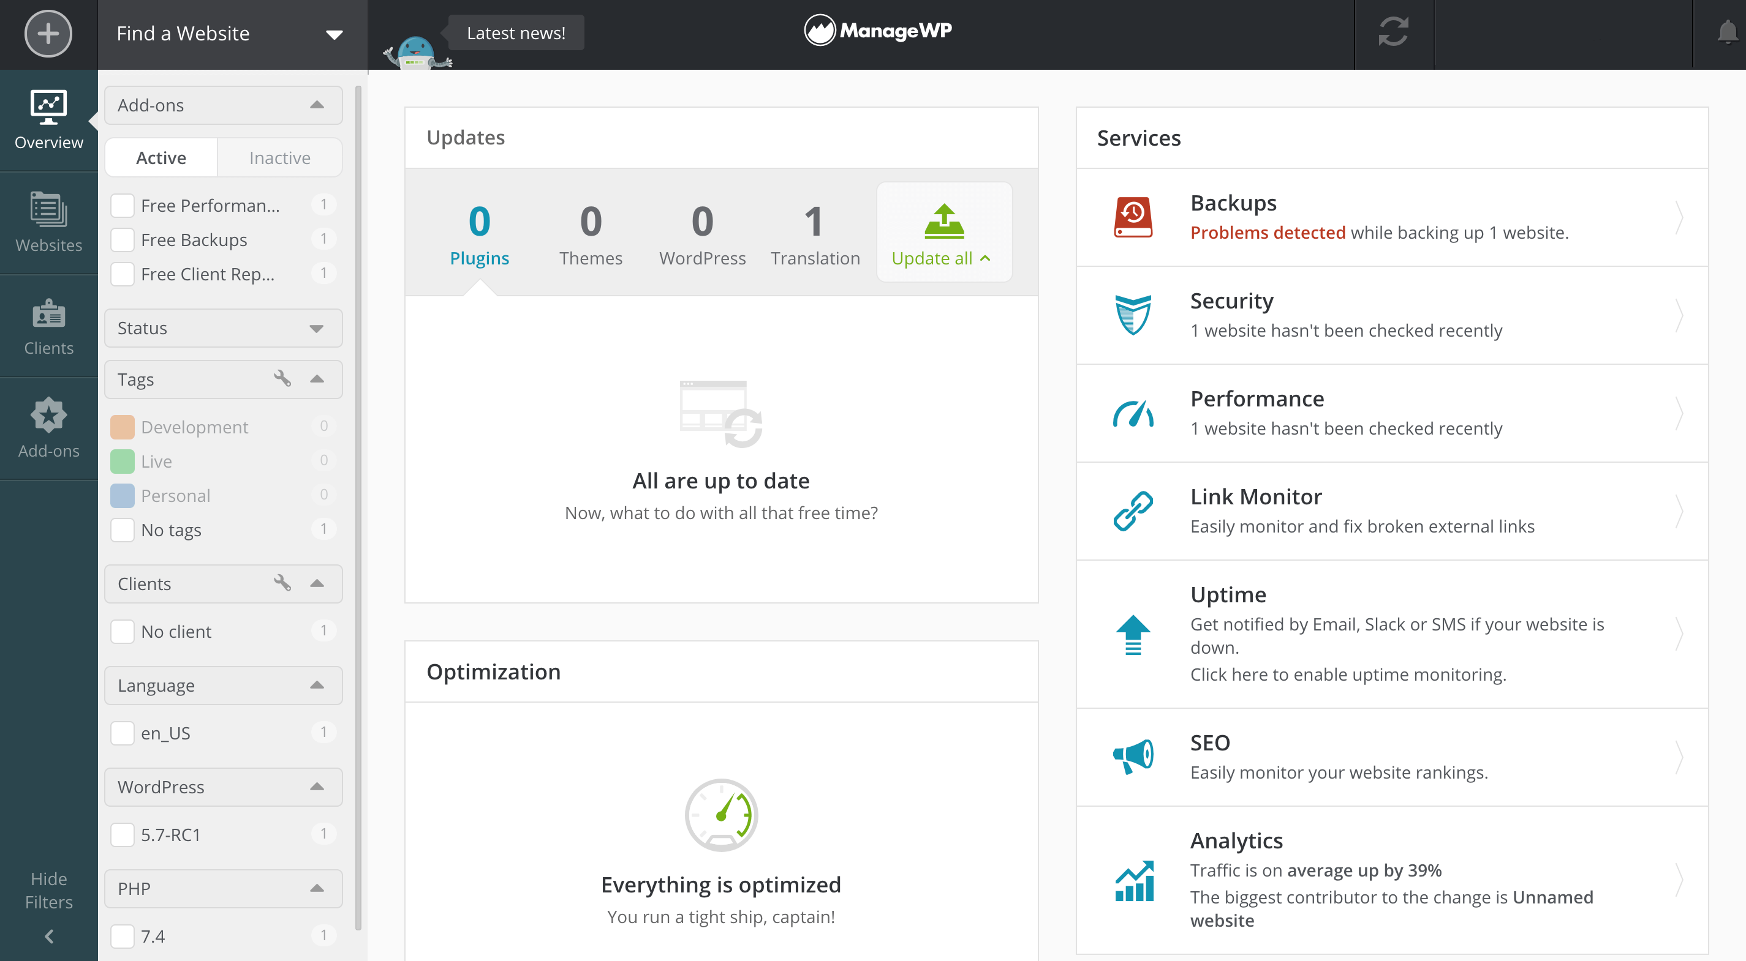Click the Add-ons sidebar icon
Image resolution: width=1746 pixels, height=961 pixels.
[47, 428]
